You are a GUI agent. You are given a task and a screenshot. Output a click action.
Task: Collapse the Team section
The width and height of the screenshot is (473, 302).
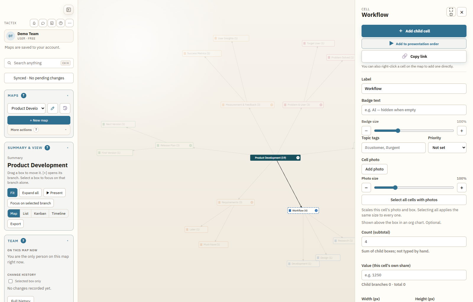coord(68,241)
